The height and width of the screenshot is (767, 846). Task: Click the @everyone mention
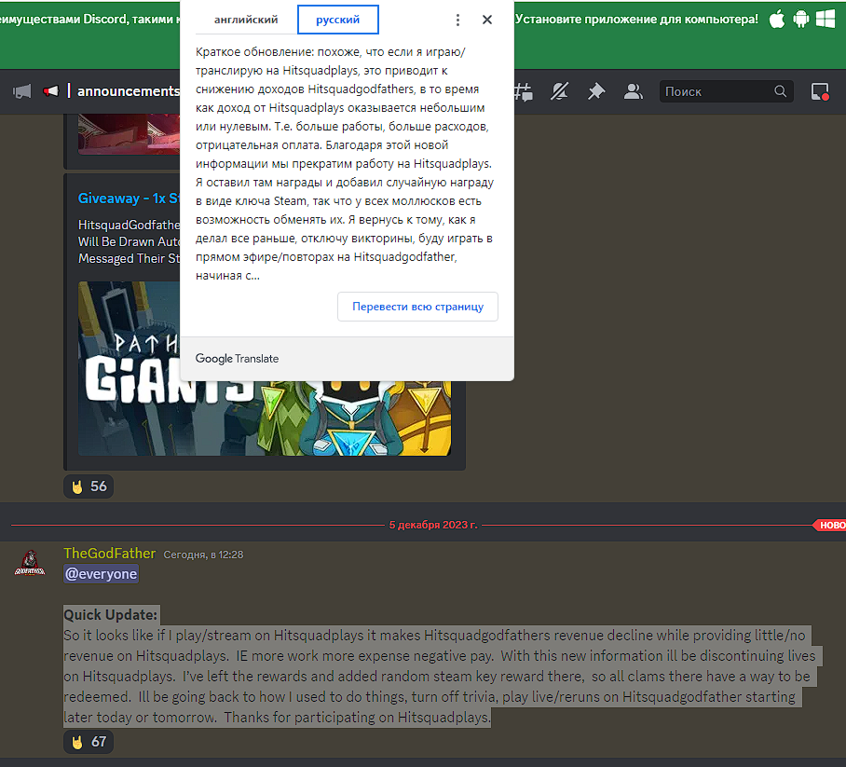pos(101,574)
